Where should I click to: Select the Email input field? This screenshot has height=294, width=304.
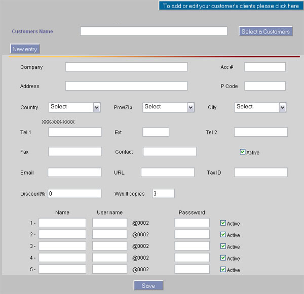pos(74,173)
